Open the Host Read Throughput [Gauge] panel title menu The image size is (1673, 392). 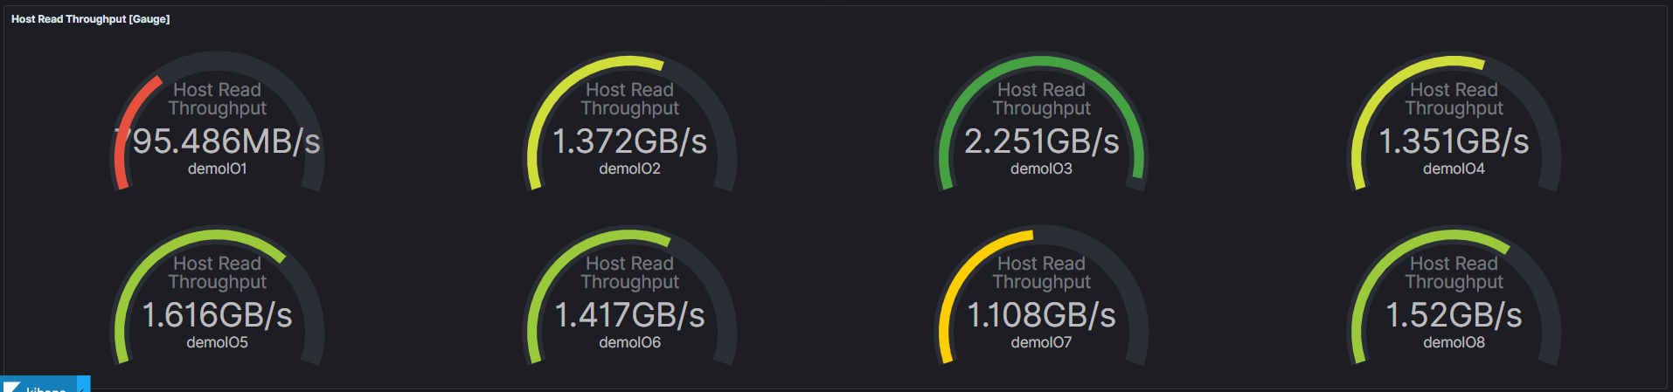click(x=90, y=18)
